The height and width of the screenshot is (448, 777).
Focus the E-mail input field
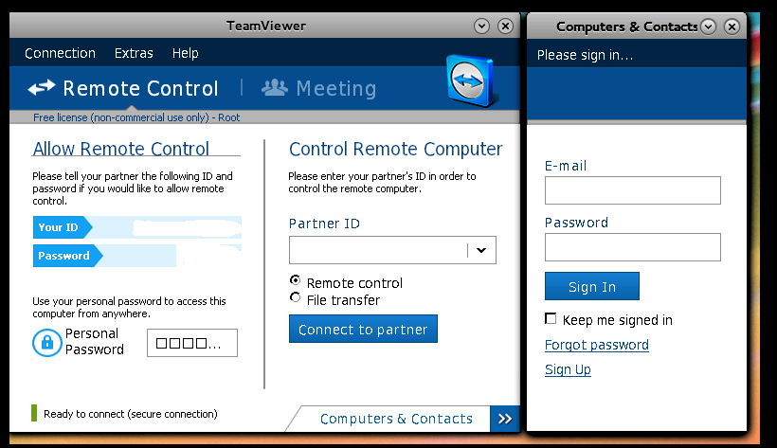pyautogui.click(x=633, y=190)
